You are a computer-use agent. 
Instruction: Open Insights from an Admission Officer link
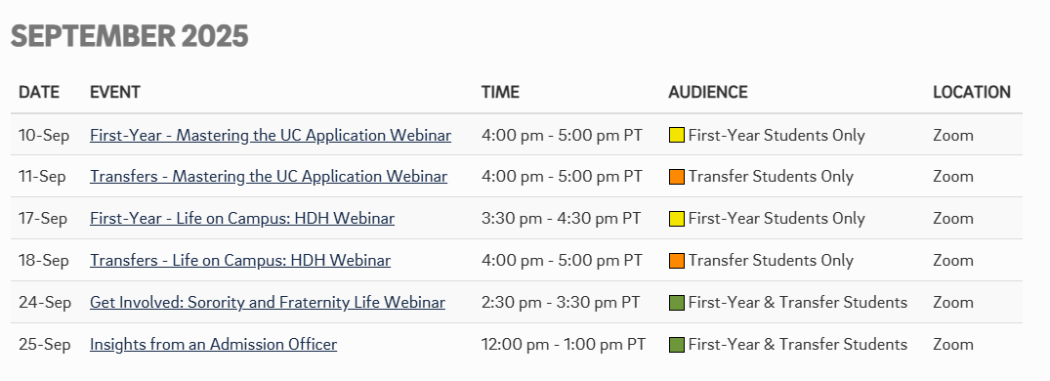point(214,344)
